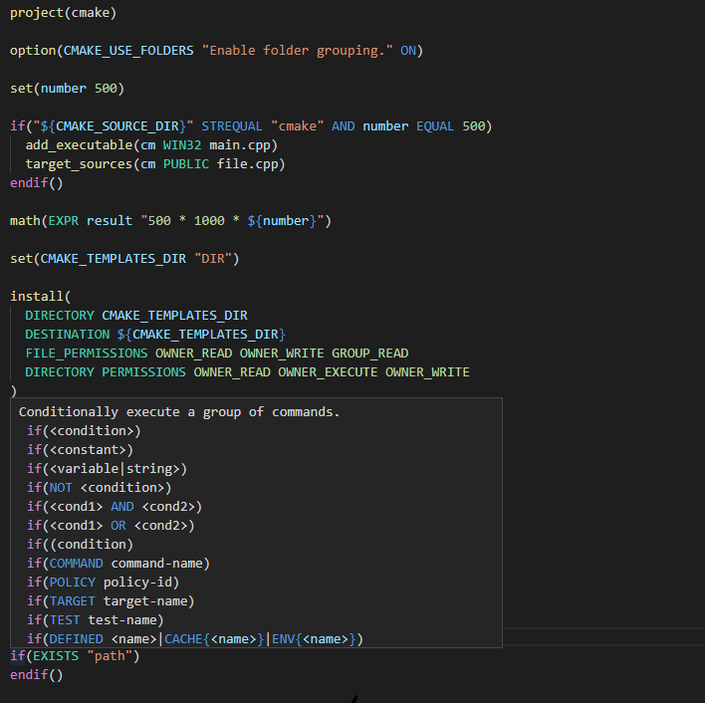Click the first endif() after target_sources
This screenshot has height=703, width=705.
click(37, 182)
